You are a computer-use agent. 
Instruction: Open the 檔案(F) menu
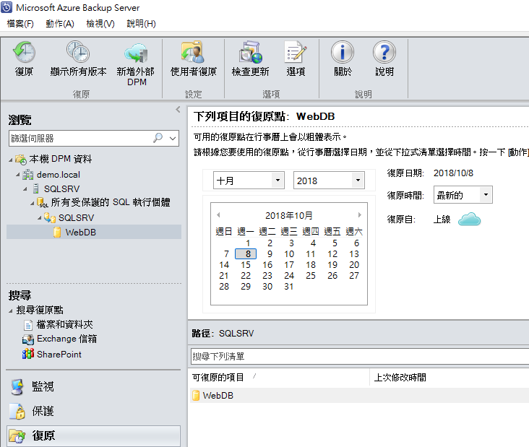20,24
